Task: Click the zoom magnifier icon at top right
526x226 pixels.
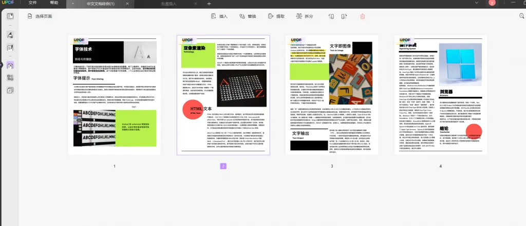Action: click(522, 16)
